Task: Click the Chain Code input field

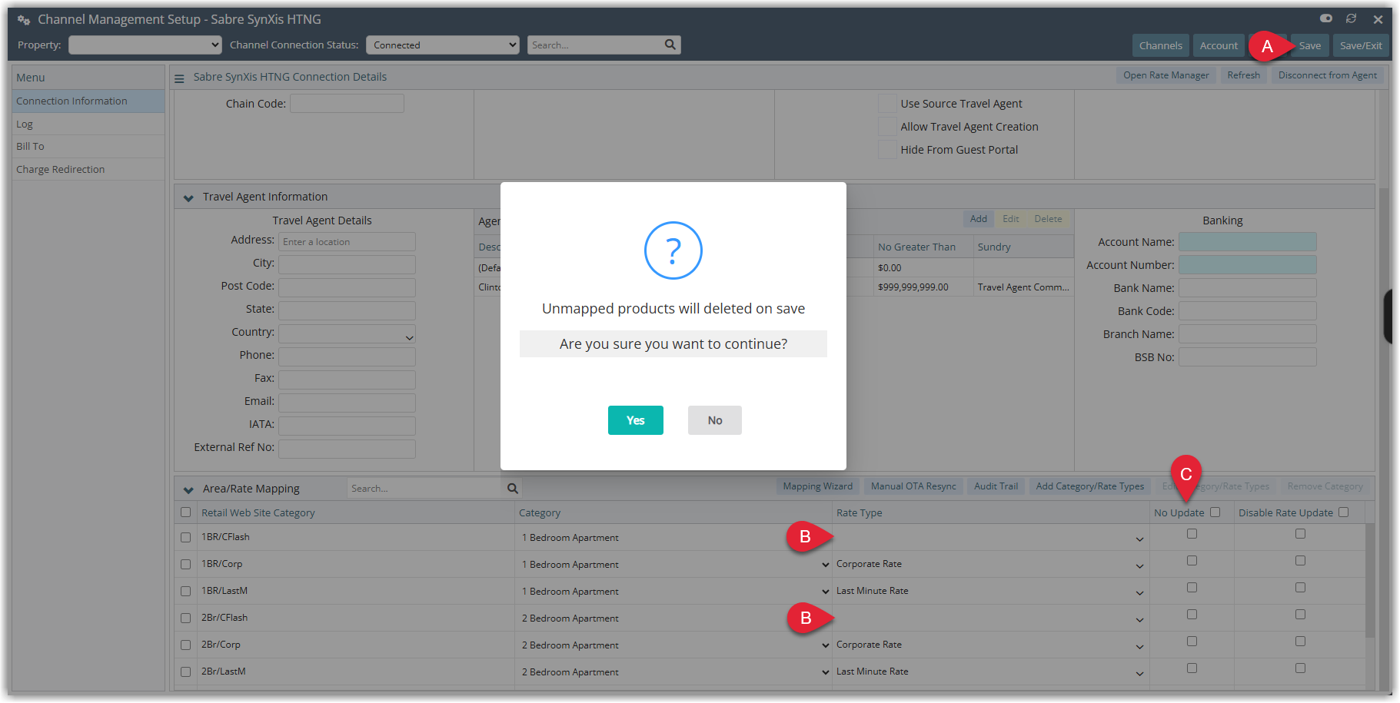Action: [347, 103]
